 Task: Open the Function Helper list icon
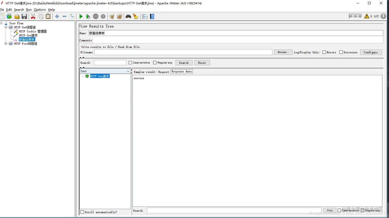(x=145, y=16)
